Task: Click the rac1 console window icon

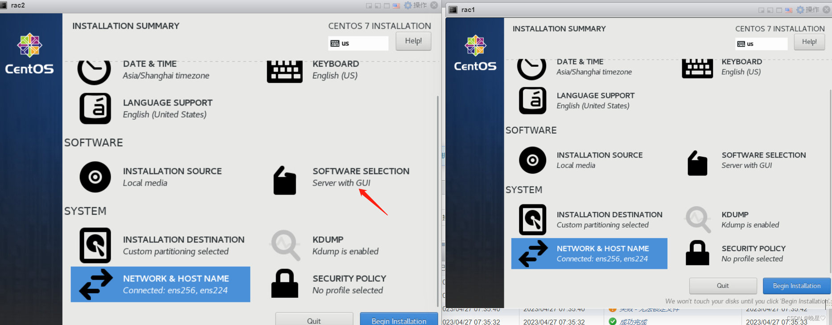Action: point(453,10)
